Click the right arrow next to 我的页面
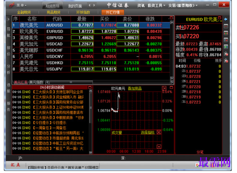 click(94, 5)
